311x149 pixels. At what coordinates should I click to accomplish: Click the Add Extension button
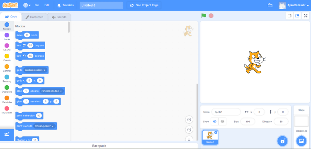(x=7, y=135)
